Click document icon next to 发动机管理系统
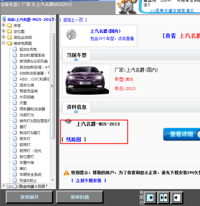This screenshot has height=206, width=200. 15,55
